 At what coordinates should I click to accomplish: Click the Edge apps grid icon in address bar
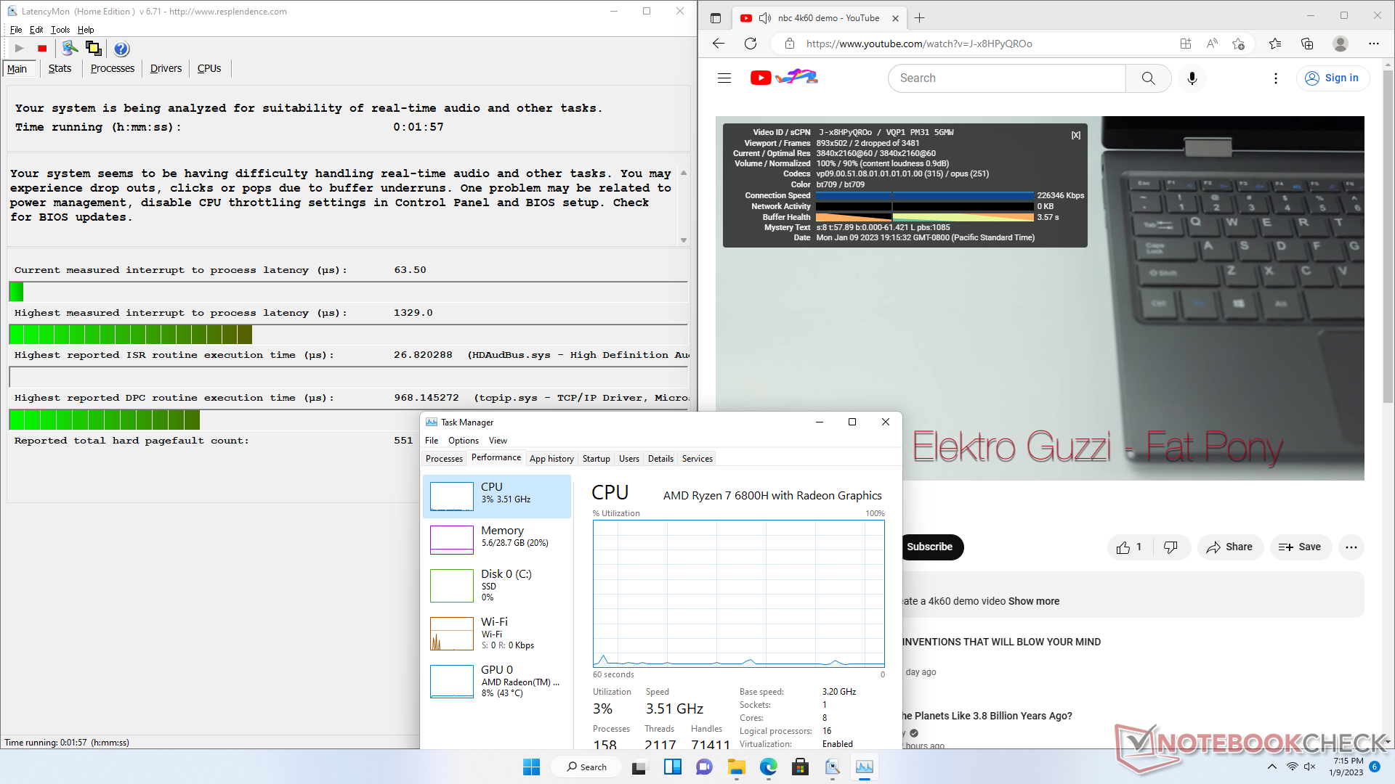pyautogui.click(x=1186, y=44)
